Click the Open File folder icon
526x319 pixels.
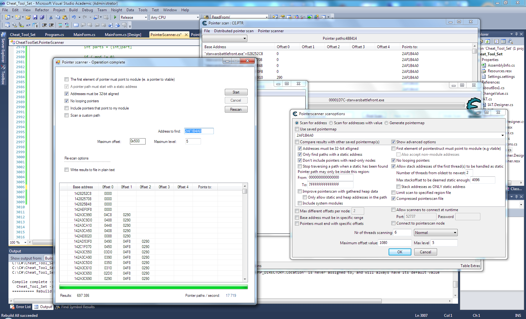click(28, 18)
